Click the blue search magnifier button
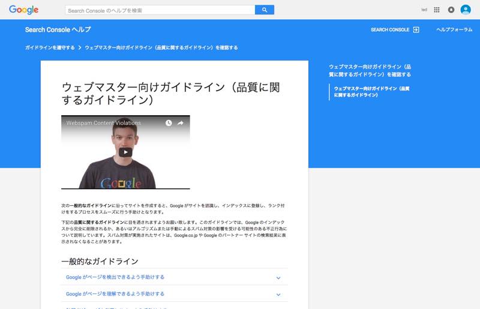Screen dimensions: 480x309 pos(265,10)
